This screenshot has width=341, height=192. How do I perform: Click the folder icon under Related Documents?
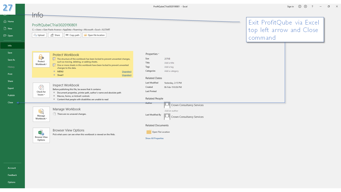(x=149, y=132)
